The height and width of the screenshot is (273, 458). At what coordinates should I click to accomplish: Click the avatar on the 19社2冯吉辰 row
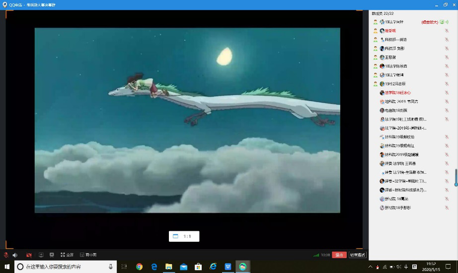382,84
